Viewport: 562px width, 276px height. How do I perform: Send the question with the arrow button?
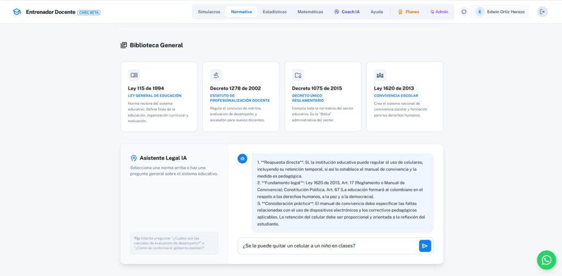[x=425, y=246]
